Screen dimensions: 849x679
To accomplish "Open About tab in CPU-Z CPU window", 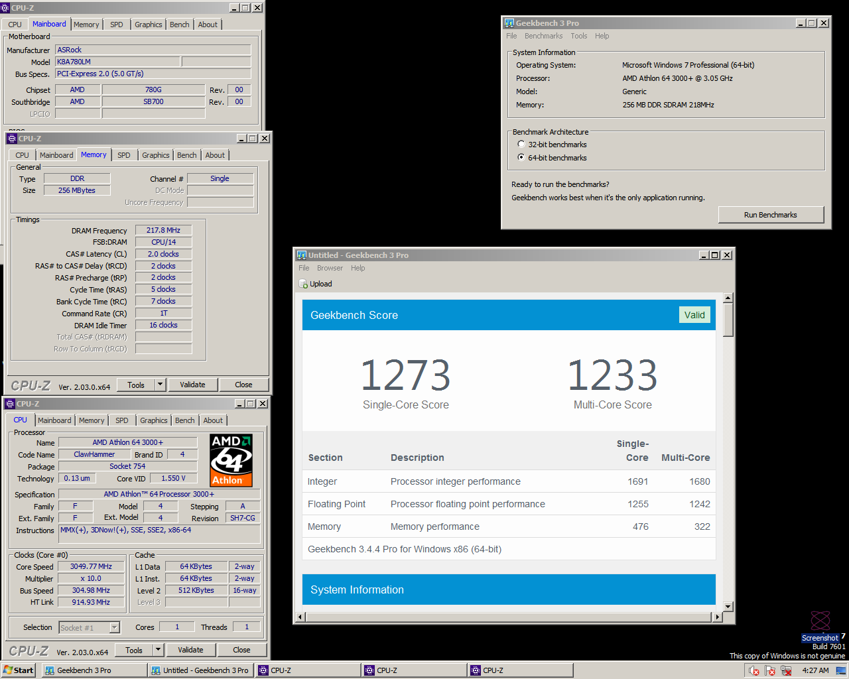I will click(213, 420).
